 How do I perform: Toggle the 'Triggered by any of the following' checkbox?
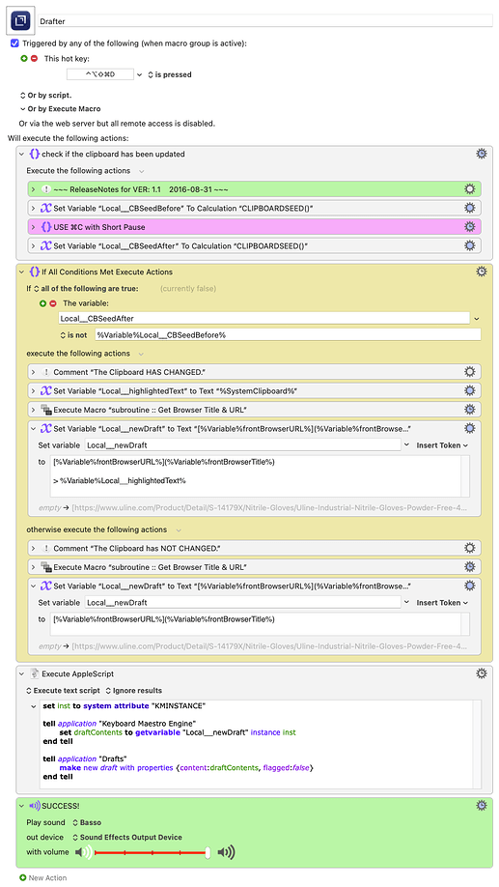click(14, 43)
